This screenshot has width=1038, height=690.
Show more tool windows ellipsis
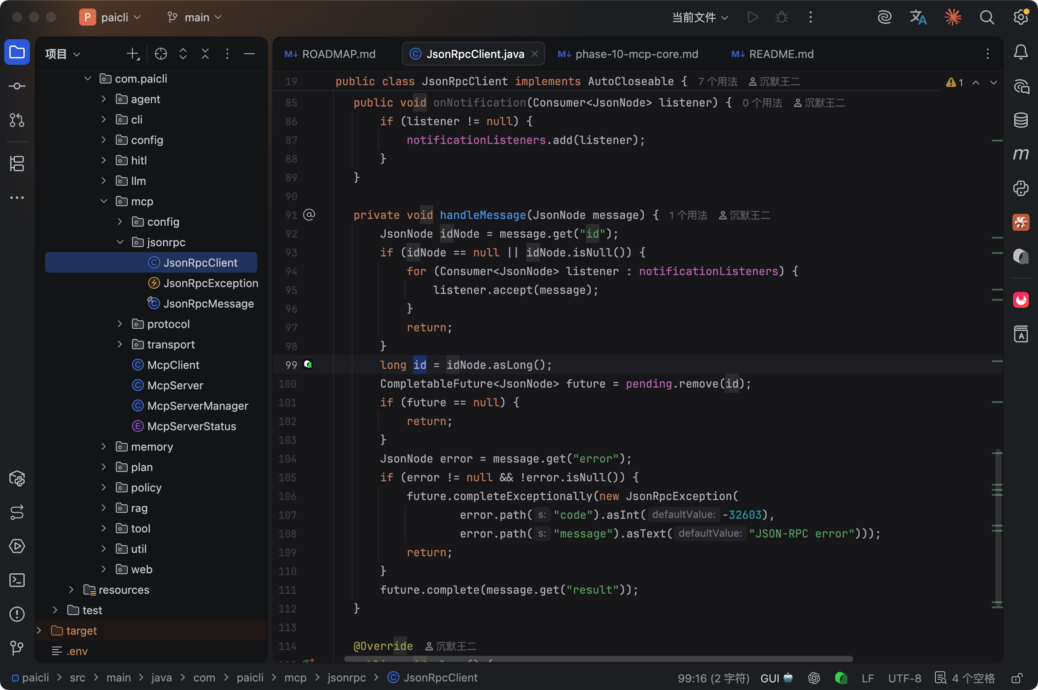[17, 198]
